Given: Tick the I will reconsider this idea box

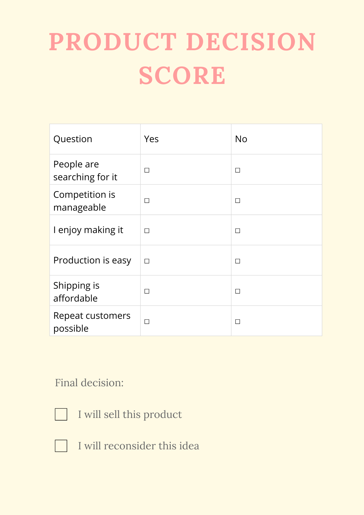Looking at the screenshot, I should [x=61, y=446].
